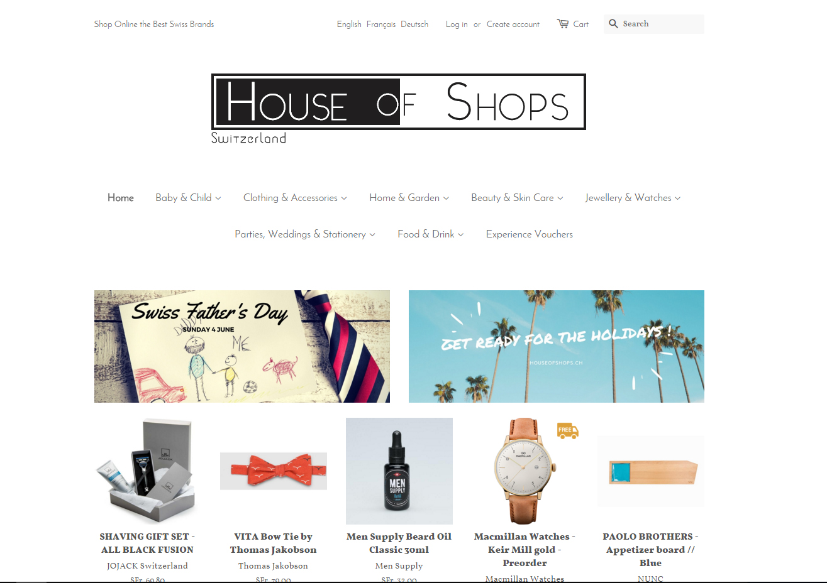Open the shopping cart icon
Screen dimensions: 827x583
pos(563,24)
